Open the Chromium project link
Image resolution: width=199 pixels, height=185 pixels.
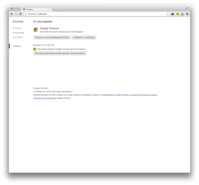(x=86, y=95)
